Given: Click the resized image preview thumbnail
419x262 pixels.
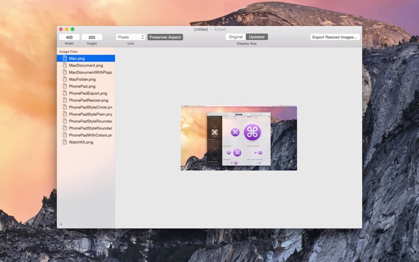Looking at the screenshot, I should pos(239,138).
